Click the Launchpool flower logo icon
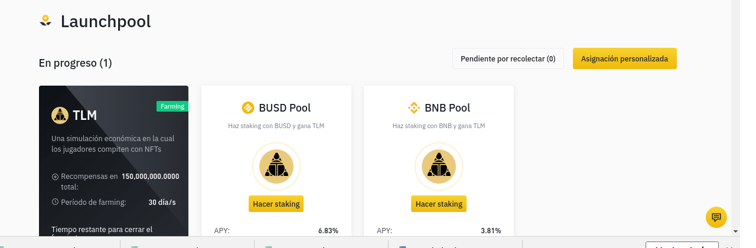756x248 pixels. tap(45, 21)
